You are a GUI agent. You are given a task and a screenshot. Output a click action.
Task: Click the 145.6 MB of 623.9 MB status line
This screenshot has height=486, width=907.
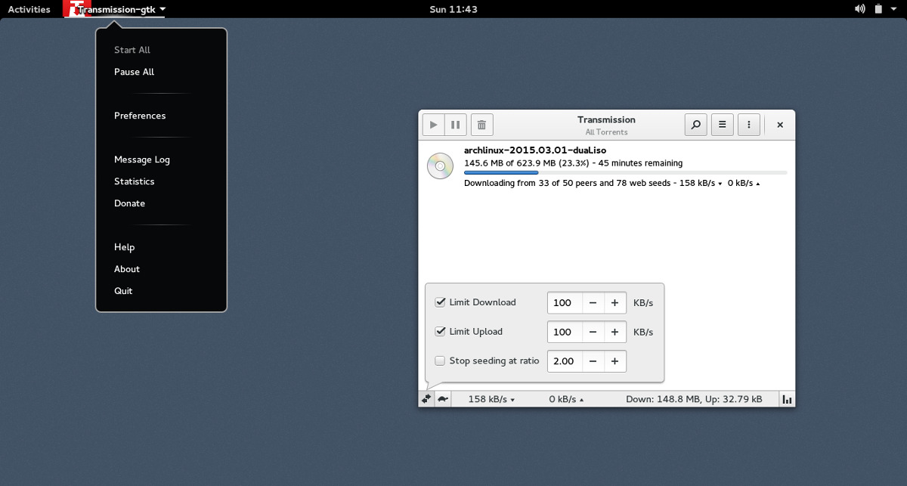coord(573,163)
